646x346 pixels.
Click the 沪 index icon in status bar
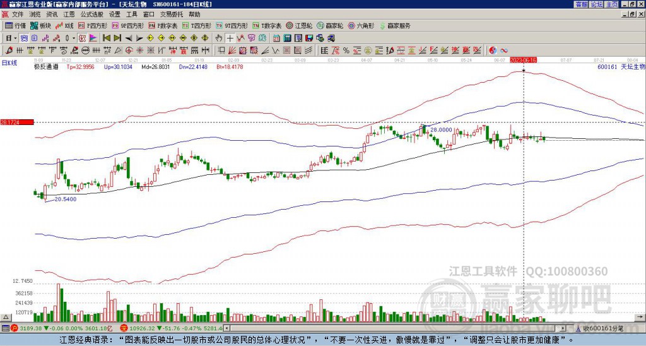point(15,328)
